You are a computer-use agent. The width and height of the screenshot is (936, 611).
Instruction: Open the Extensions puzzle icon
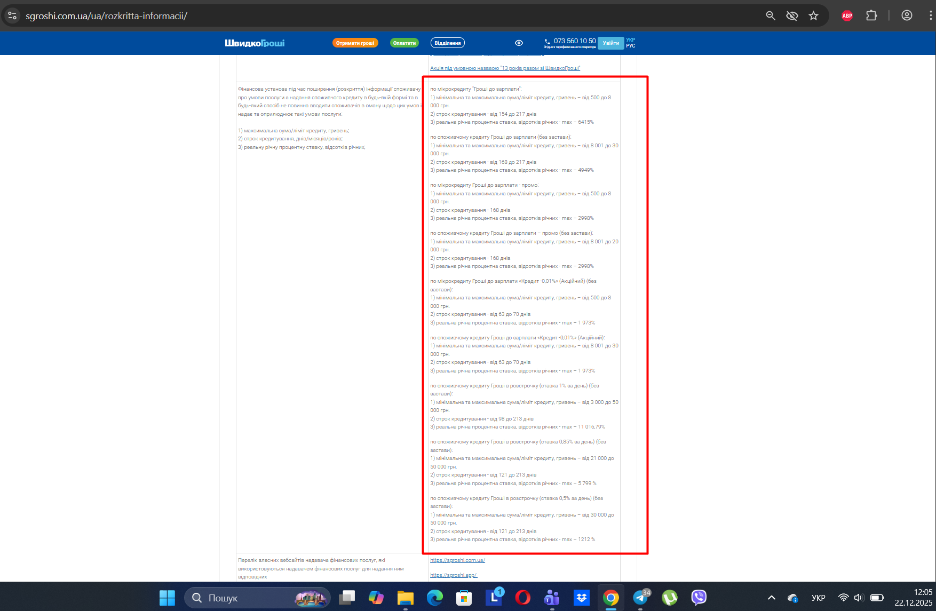tap(871, 15)
